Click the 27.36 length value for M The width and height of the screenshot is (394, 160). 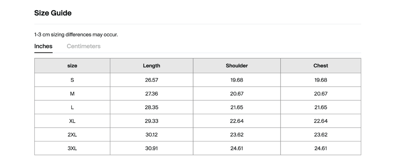[151, 94]
